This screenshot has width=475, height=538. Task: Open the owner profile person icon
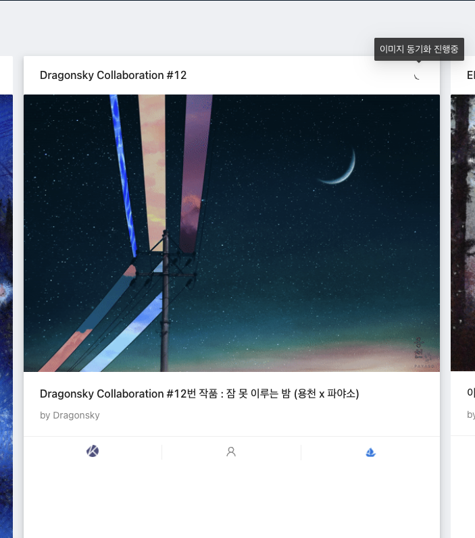[x=231, y=452]
